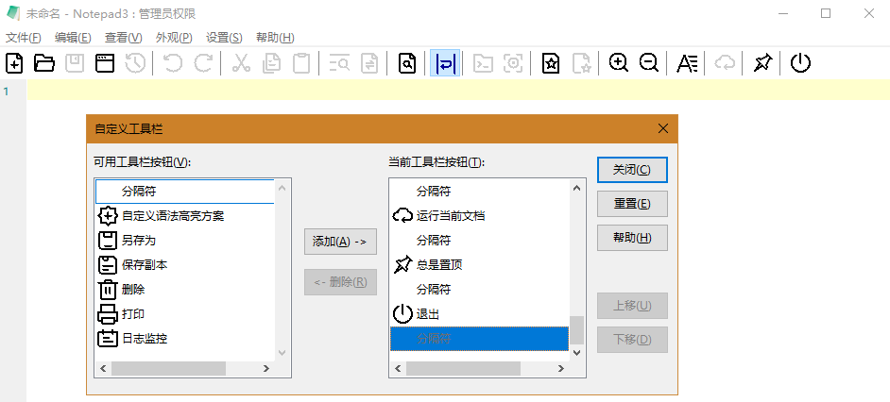This screenshot has width=890, height=402.
Task: Click the find-in-files icon in toolbar
Action: [x=406, y=63]
